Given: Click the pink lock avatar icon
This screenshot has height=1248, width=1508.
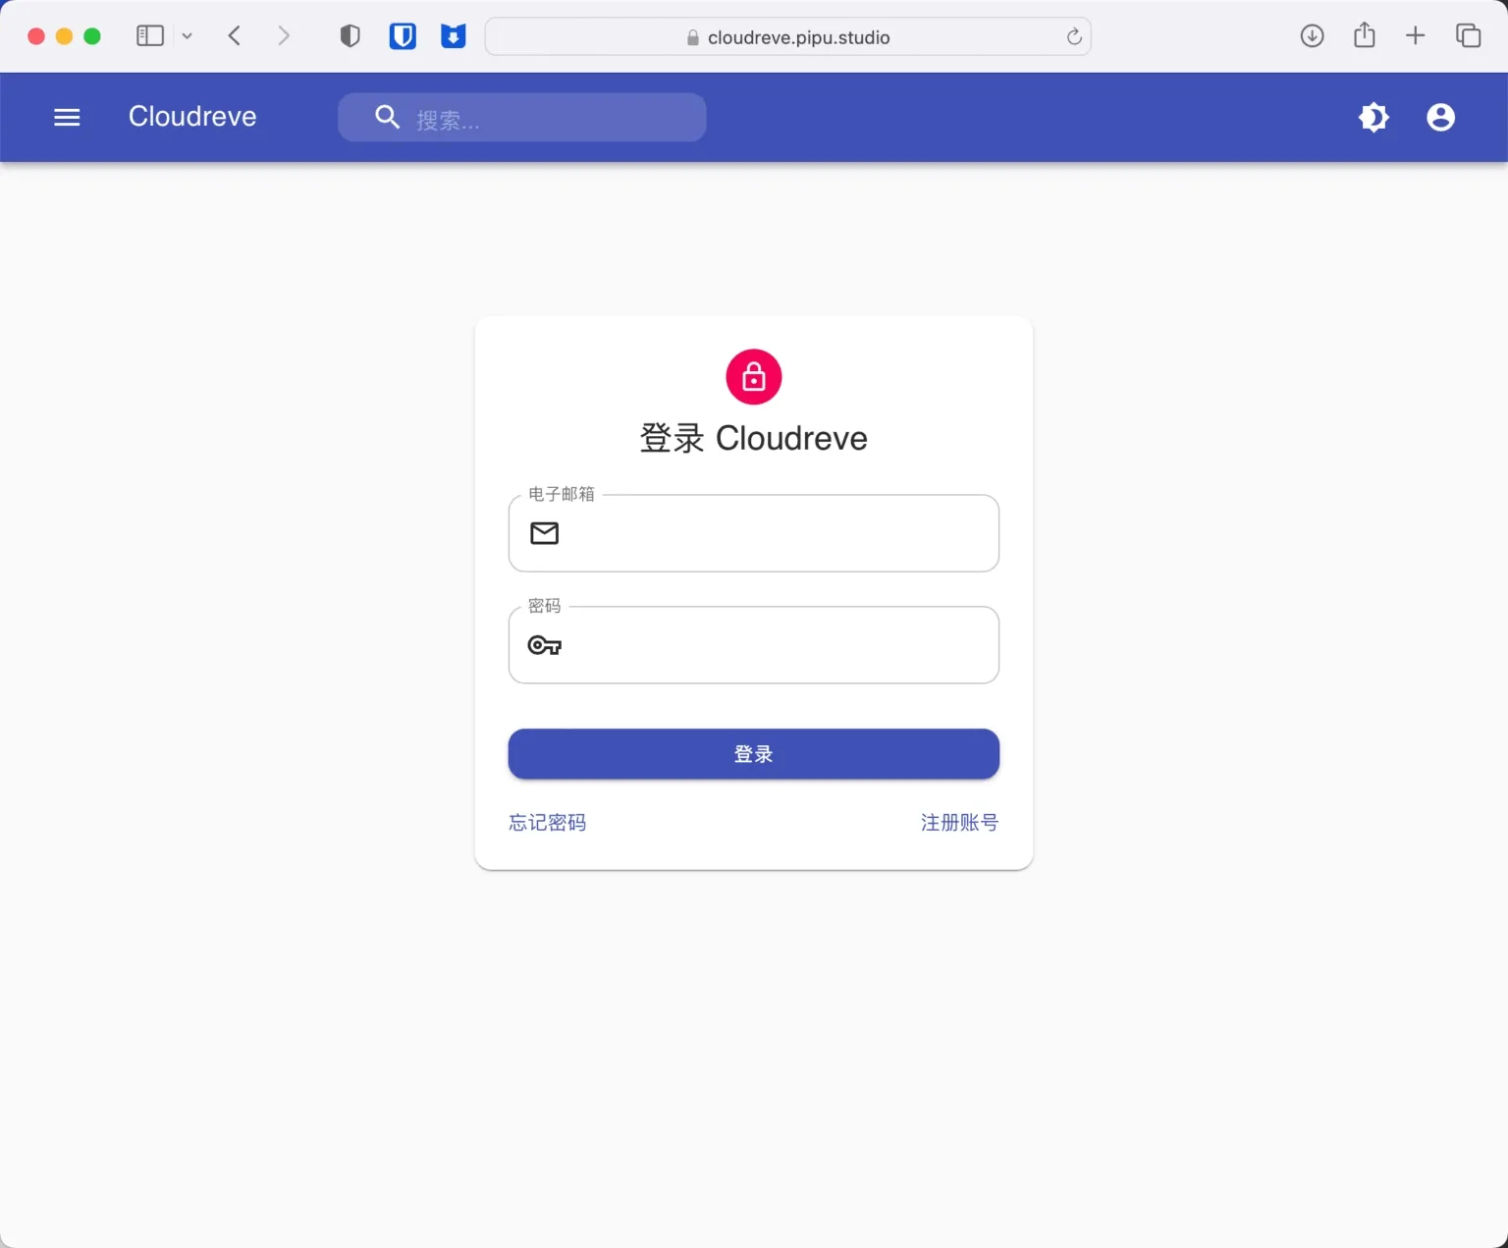Looking at the screenshot, I should (754, 377).
